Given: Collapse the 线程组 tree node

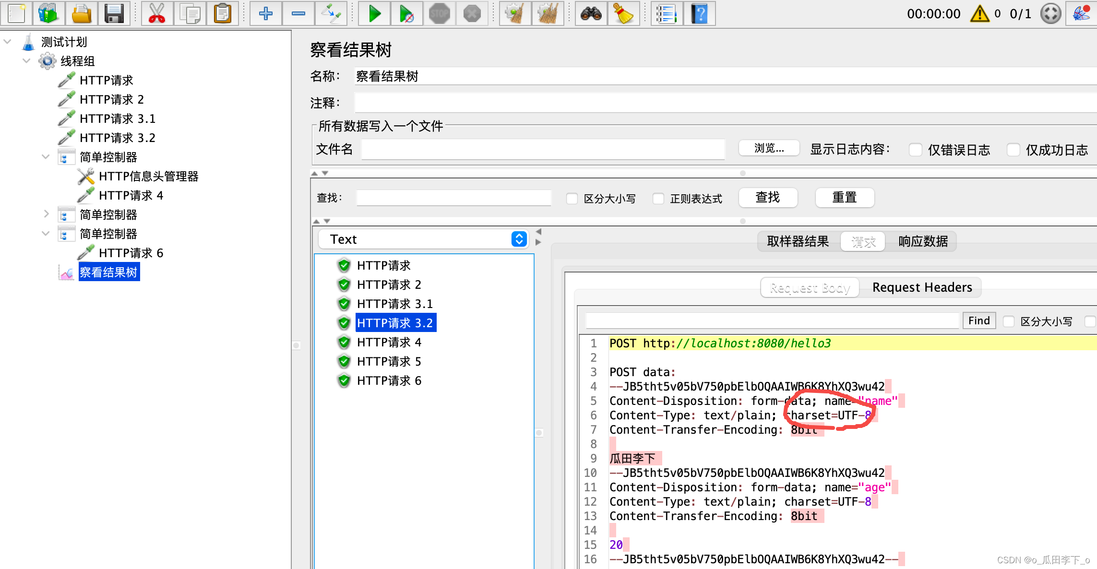Looking at the screenshot, I should click(x=26, y=60).
